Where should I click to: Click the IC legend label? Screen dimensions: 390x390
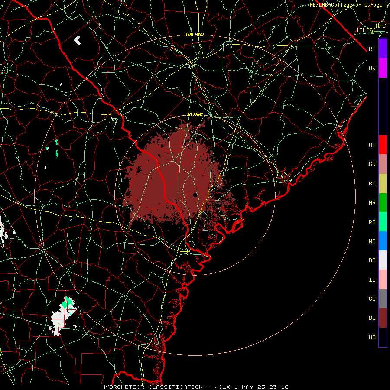(x=372, y=280)
